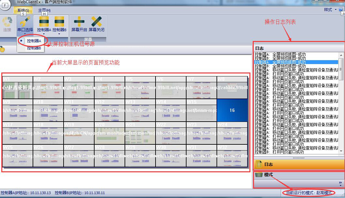Switch to the 系统(S) ribbon tab

[23, 10]
